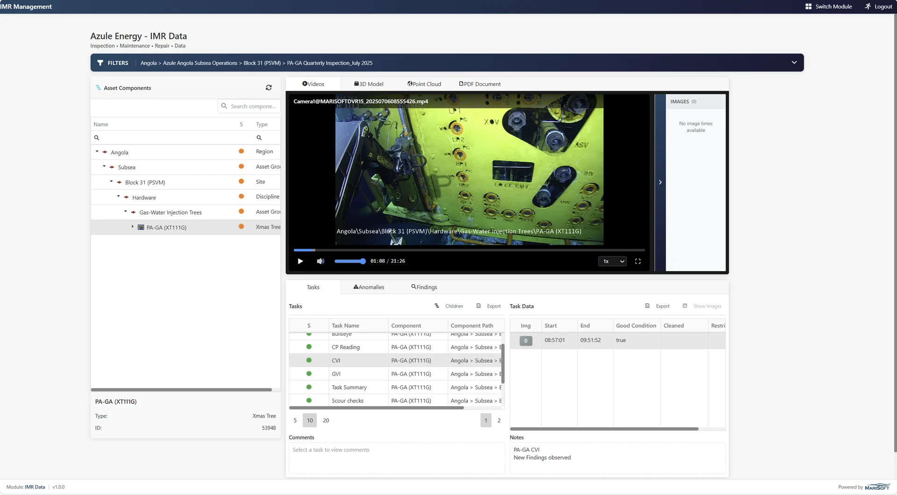Click the Logout link text
The height and width of the screenshot is (495, 897).
click(883, 7)
